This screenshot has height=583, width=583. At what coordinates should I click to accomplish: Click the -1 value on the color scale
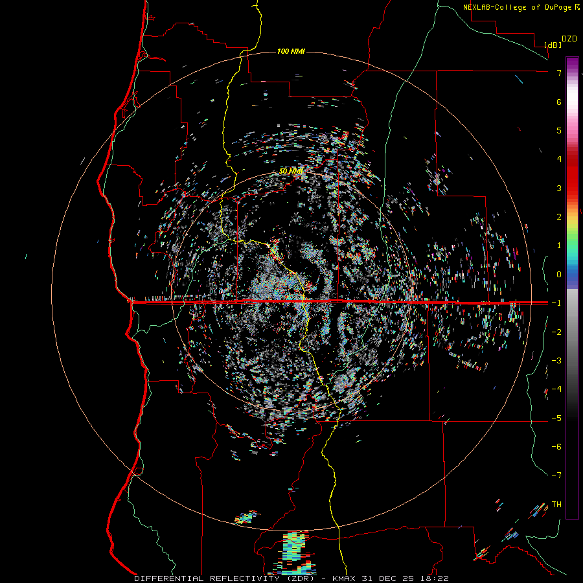pyautogui.click(x=556, y=303)
